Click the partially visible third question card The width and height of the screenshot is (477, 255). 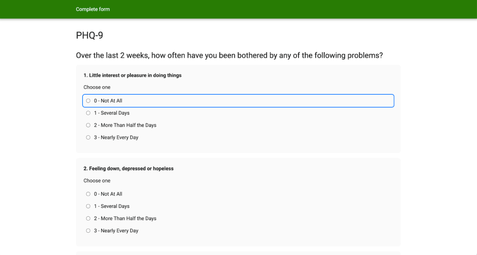238,253
